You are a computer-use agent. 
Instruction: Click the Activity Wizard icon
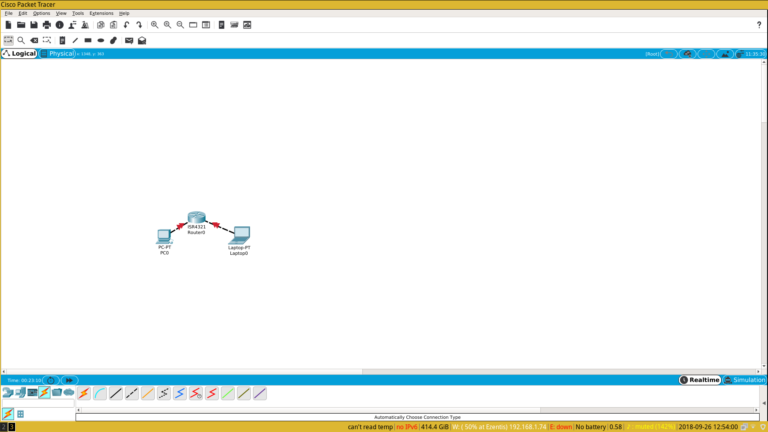click(x=85, y=25)
